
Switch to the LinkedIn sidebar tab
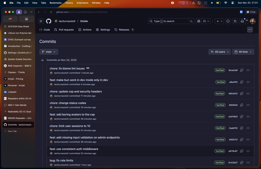point(12,92)
